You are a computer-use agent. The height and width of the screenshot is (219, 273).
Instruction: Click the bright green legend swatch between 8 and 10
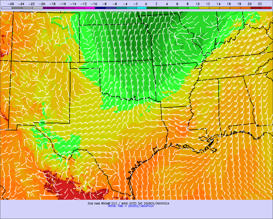tap(194, 8)
